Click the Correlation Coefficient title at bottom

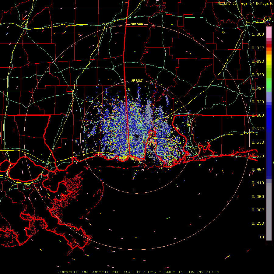(x=96, y=272)
